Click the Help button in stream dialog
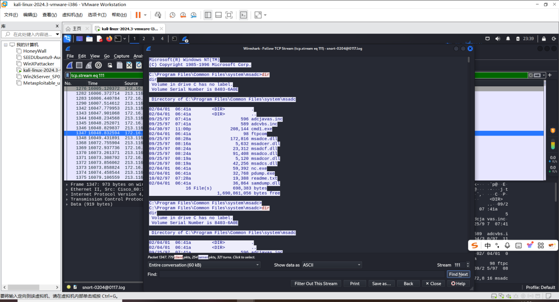 458,284
